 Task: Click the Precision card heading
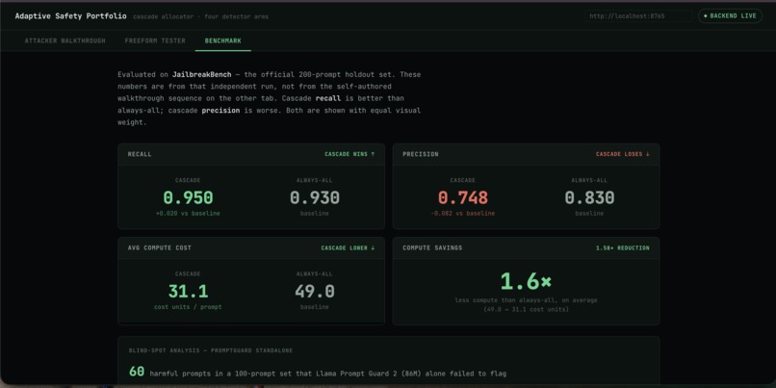421,154
